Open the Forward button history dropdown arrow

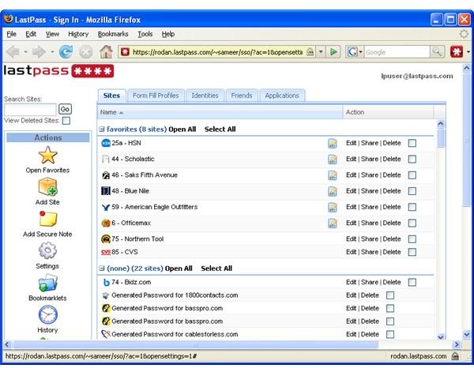pos(52,52)
